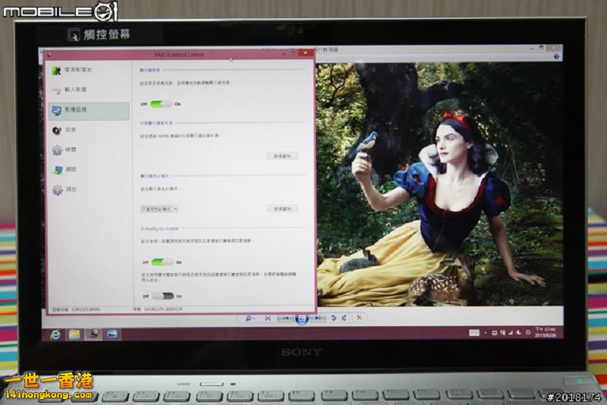Open the audio speaker settings category
Image resolution: width=607 pixels, height=405 pixels.
pos(88,130)
